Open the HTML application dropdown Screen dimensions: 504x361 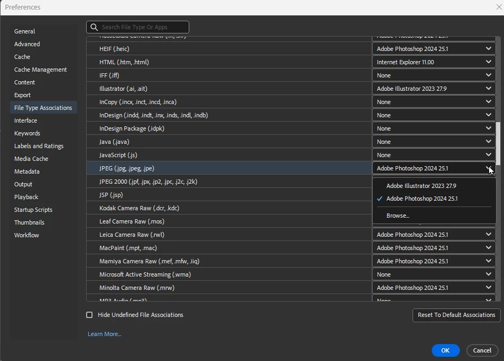click(434, 62)
